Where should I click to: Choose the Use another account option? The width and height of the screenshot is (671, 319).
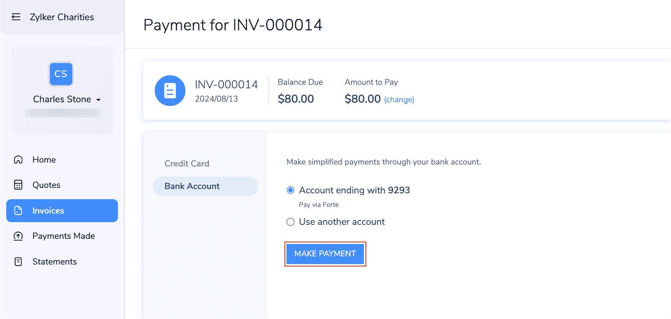tap(290, 222)
